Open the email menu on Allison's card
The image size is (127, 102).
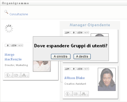pos(77,94)
